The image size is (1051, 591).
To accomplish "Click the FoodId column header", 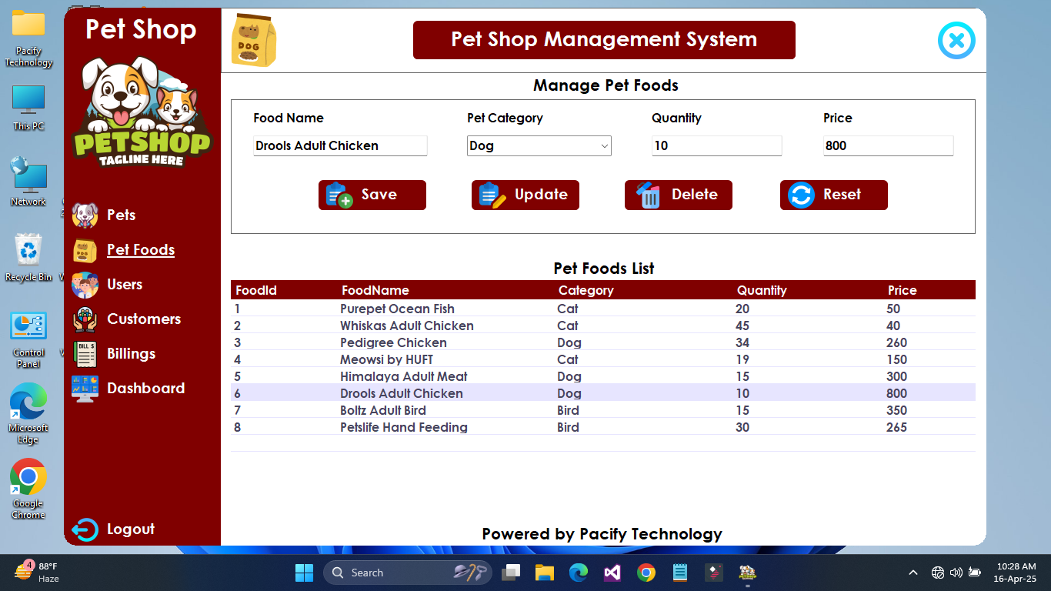I will 256,290.
